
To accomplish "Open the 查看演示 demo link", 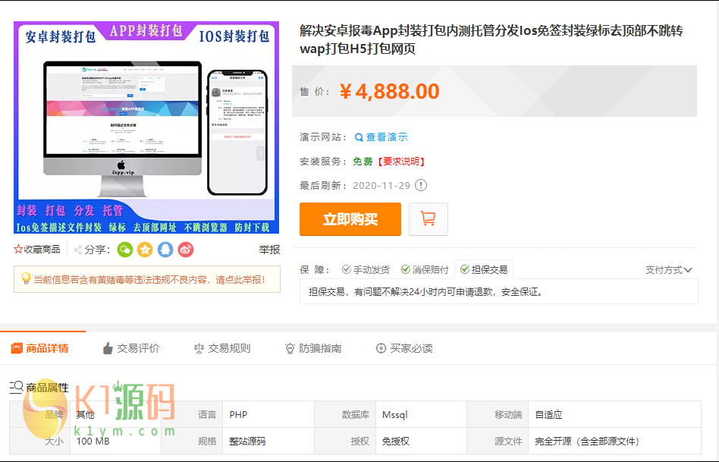I will [387, 137].
